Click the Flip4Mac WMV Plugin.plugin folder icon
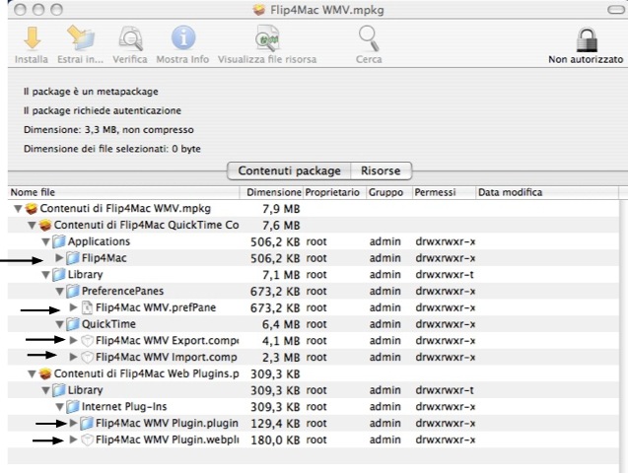 point(87,423)
